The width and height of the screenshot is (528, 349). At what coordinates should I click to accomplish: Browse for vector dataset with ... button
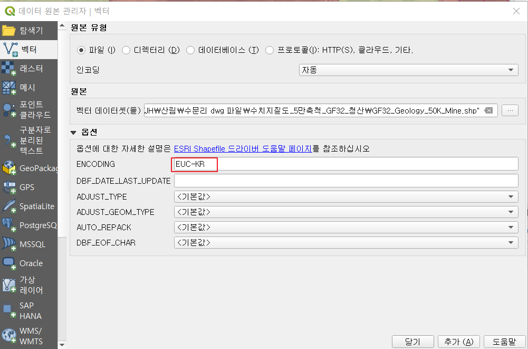[x=510, y=110]
